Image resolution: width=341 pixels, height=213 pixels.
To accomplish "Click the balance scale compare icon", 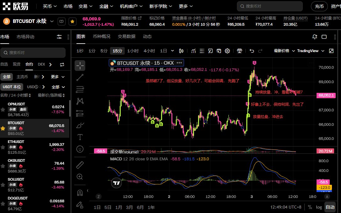I will point(239,51).
